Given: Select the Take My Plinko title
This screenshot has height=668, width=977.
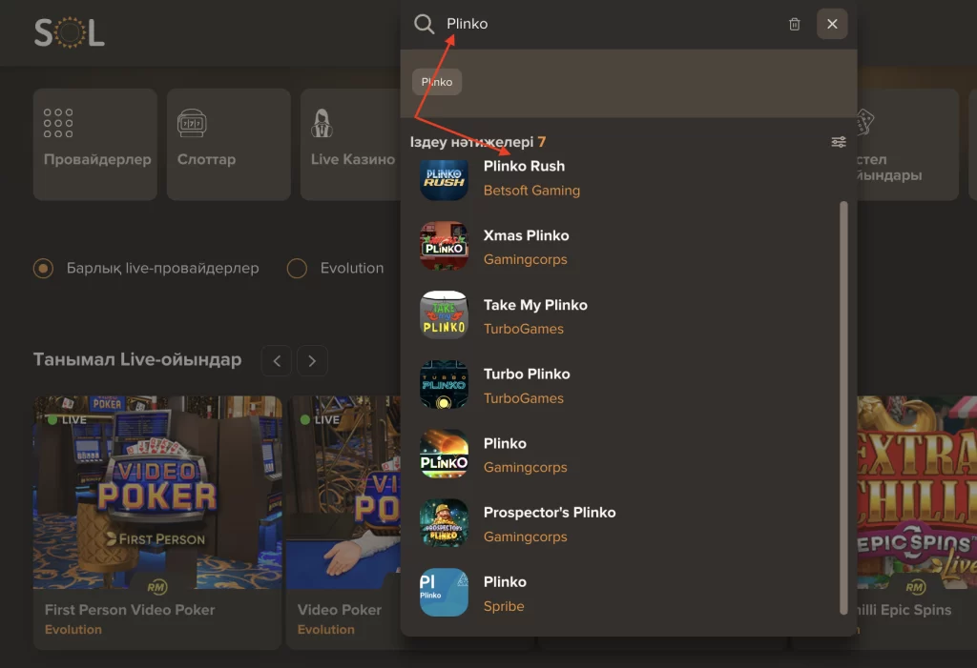Looking at the screenshot, I should (535, 305).
